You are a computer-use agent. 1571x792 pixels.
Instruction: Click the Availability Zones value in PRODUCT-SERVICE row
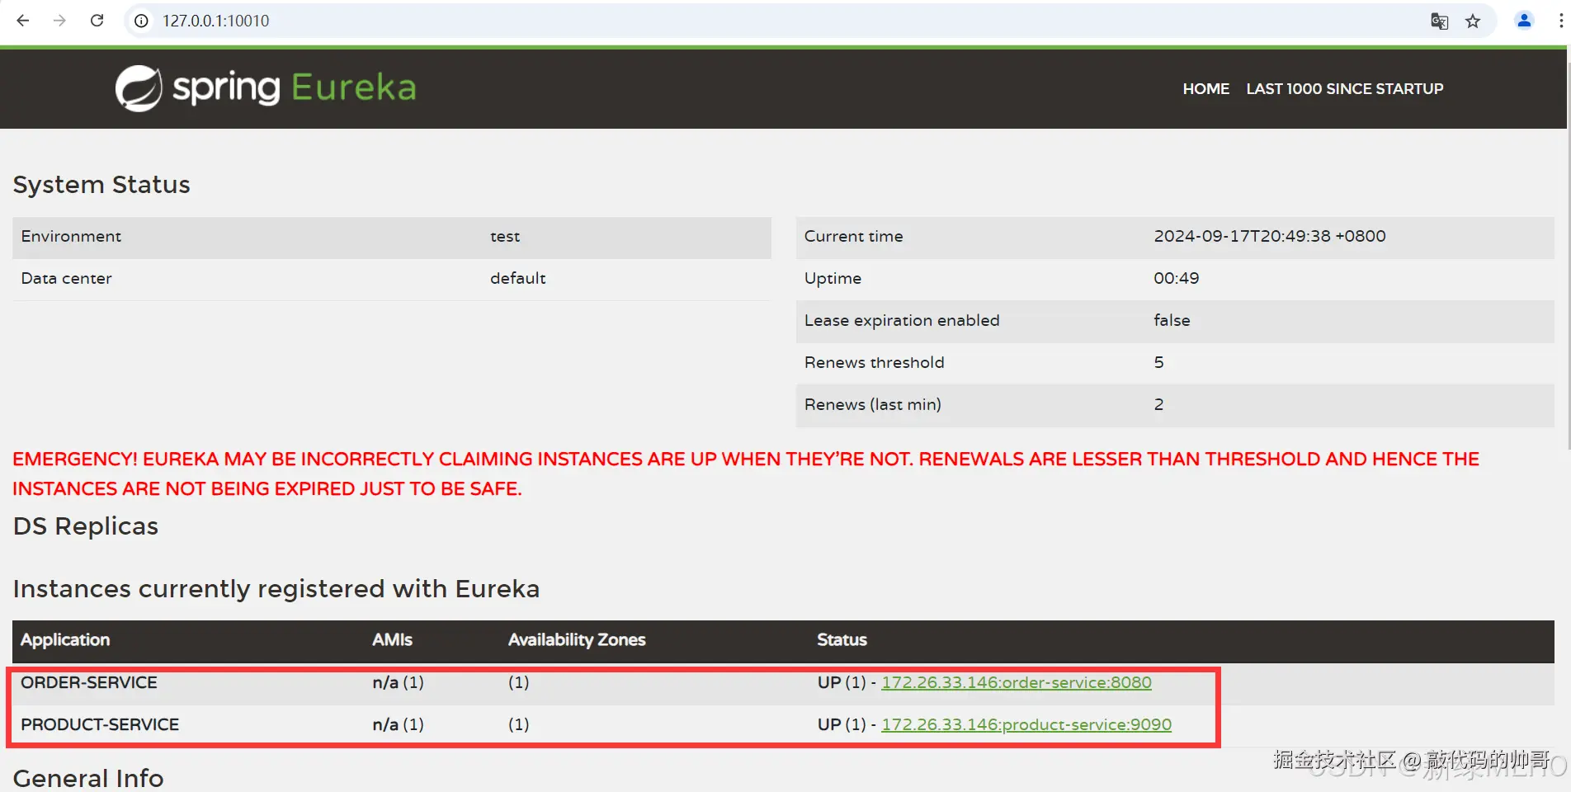click(518, 724)
